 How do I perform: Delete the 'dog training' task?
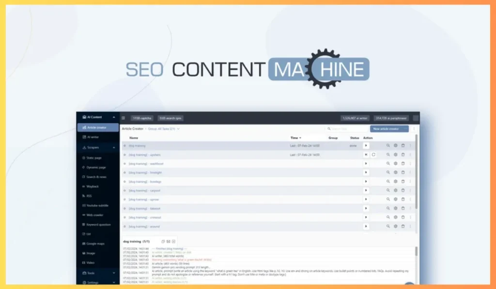point(403,145)
